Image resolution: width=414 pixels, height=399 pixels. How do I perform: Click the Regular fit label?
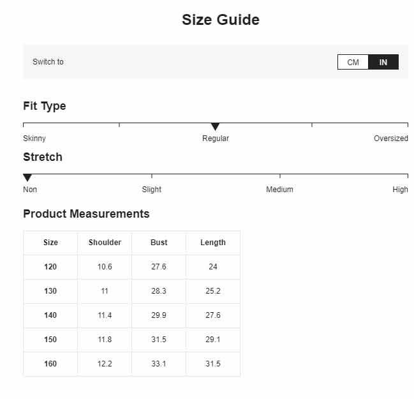point(216,139)
